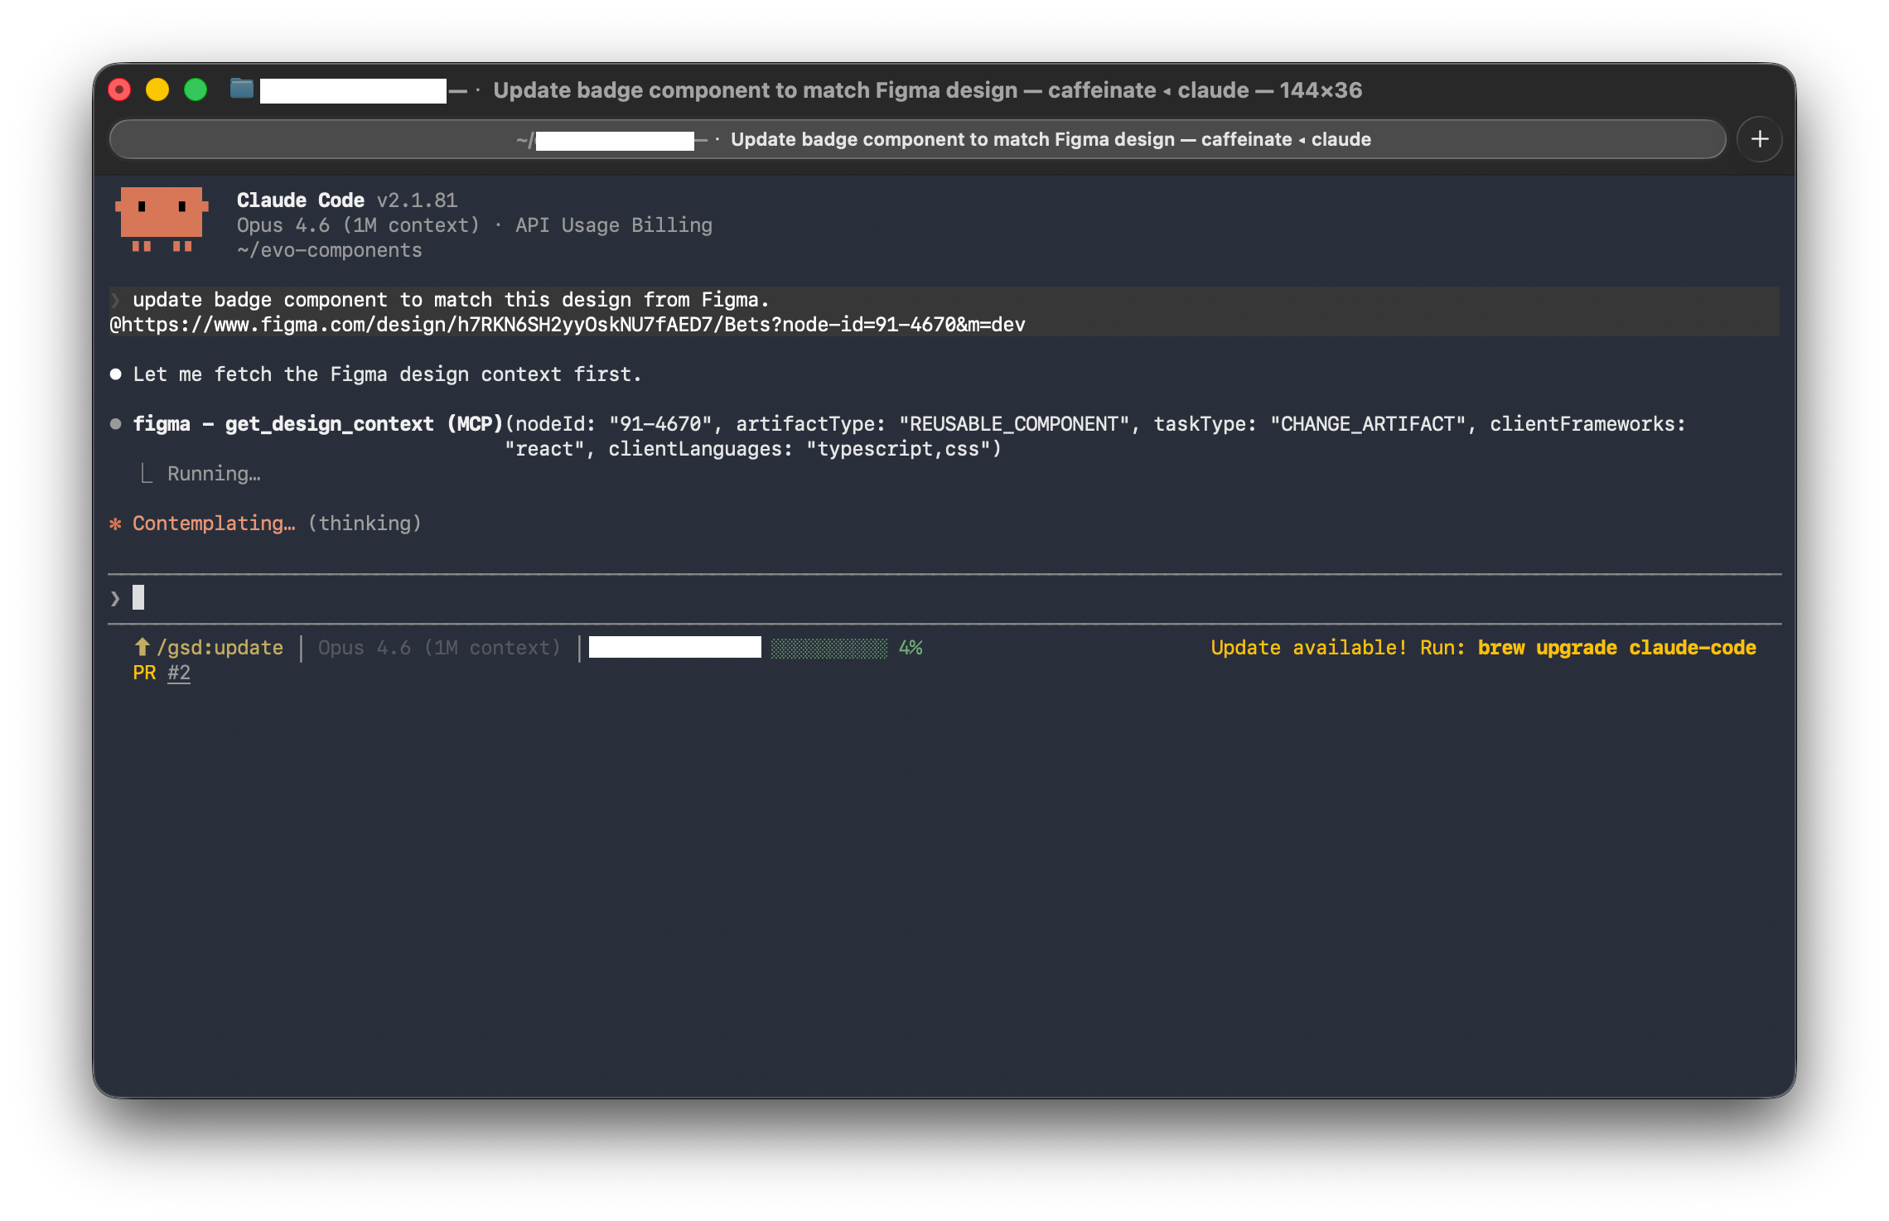Viewport: 1889px width, 1221px height.
Task: Click the white bullet before 'Let me fetch'
Action: 116,374
